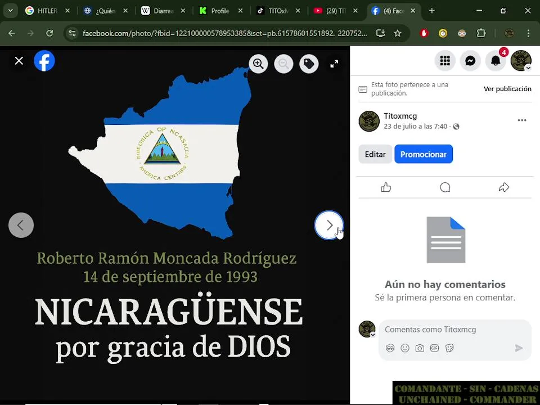Attach a photo to the comment
This screenshot has width=540, height=405.
(x=420, y=348)
